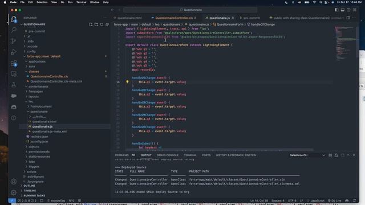Switch to the PORTS panel tab
Image resolution: width=365 pixels, height=205 pixels.
(206, 155)
